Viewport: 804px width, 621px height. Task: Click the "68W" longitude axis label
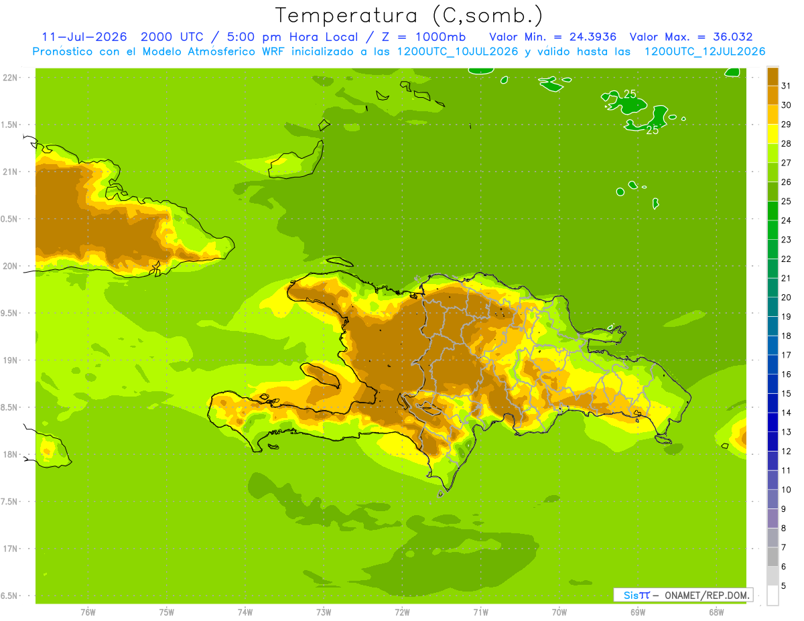point(716,612)
